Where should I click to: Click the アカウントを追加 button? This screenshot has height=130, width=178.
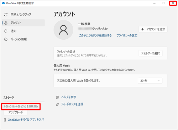pos(153,29)
